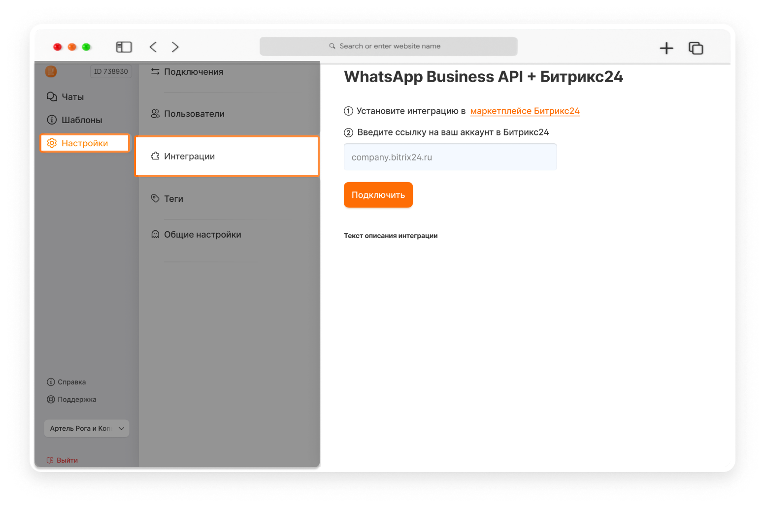Click the Поддержка lifebuoy icon
Screen dimensions: 765x507
(x=51, y=399)
